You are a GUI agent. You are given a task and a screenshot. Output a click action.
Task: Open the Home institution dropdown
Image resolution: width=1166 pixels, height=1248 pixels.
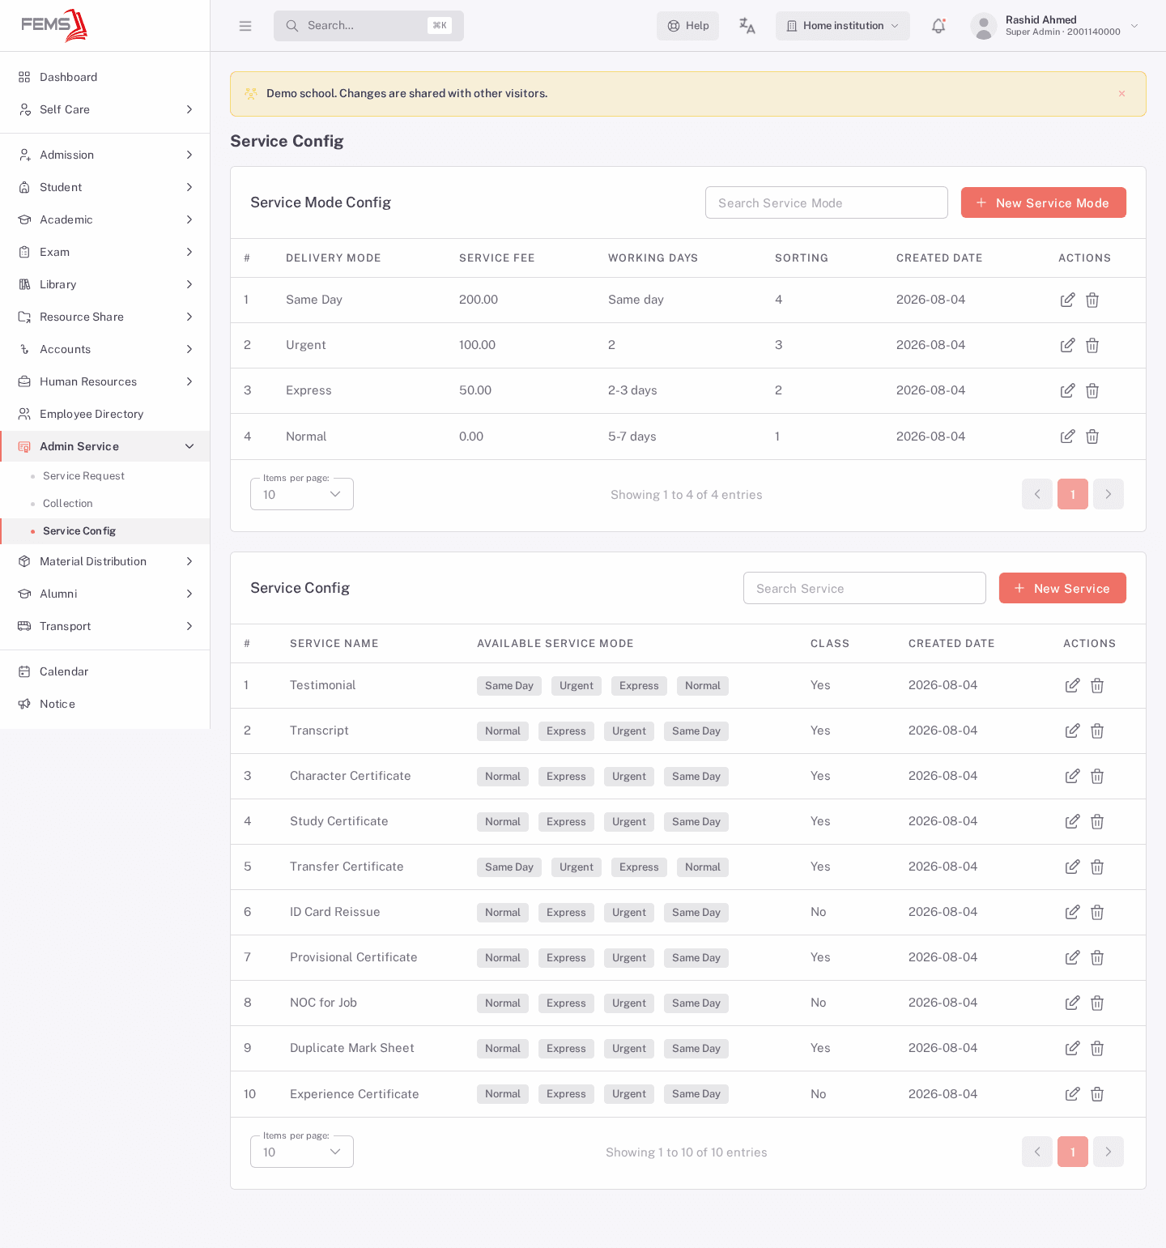843,26
